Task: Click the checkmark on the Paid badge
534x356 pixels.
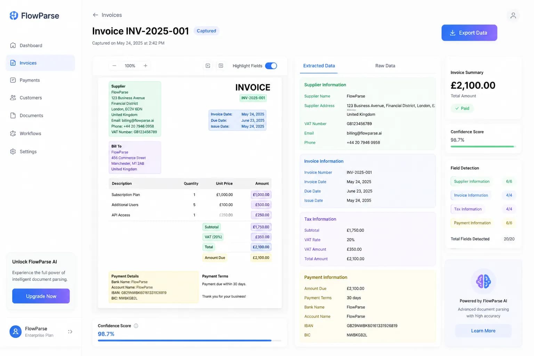Action: pos(457,108)
